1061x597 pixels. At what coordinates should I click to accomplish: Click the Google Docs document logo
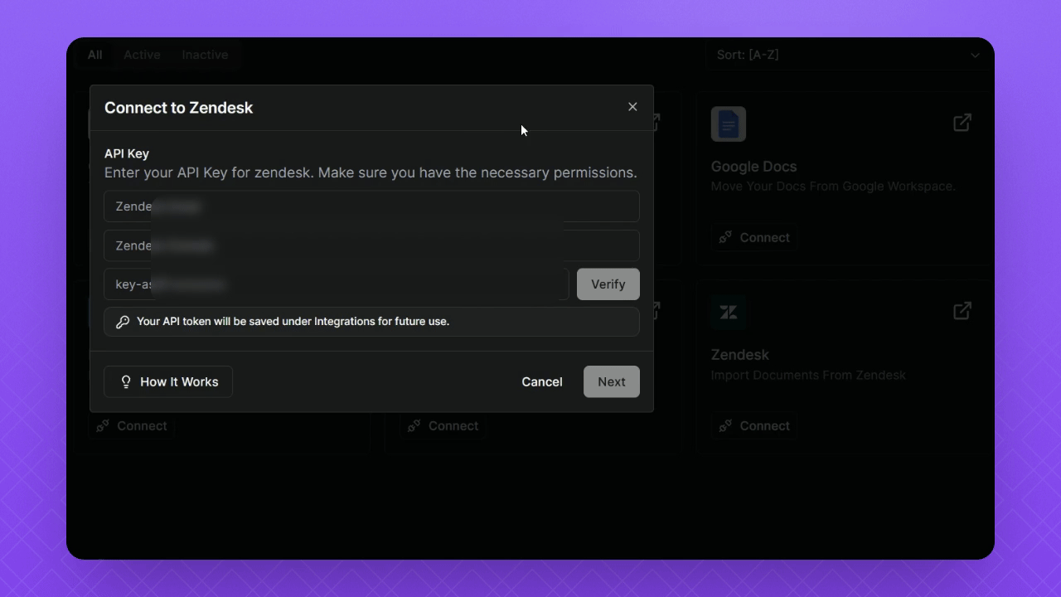pyautogui.click(x=729, y=124)
